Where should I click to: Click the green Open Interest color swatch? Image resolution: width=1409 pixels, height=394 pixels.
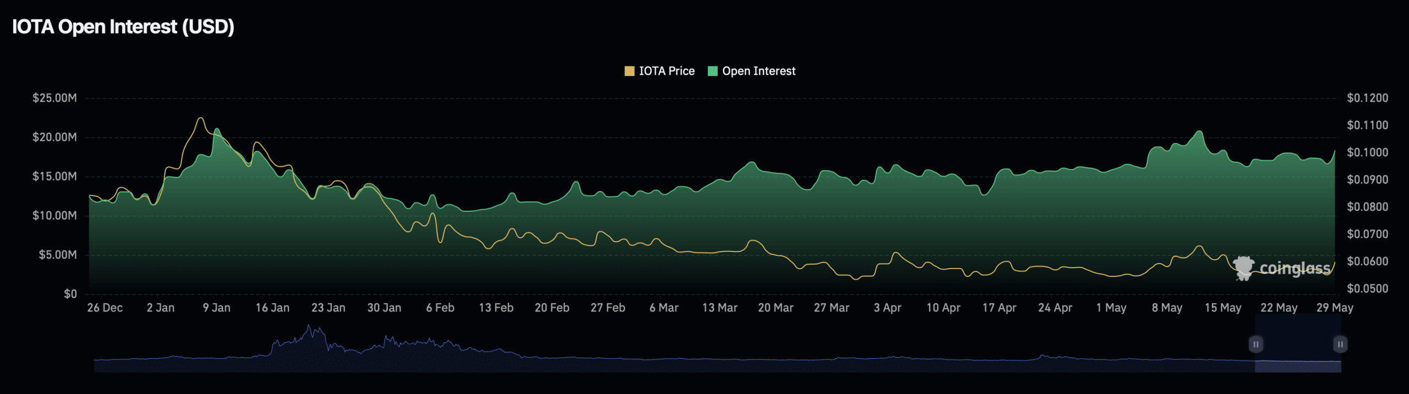tap(712, 71)
